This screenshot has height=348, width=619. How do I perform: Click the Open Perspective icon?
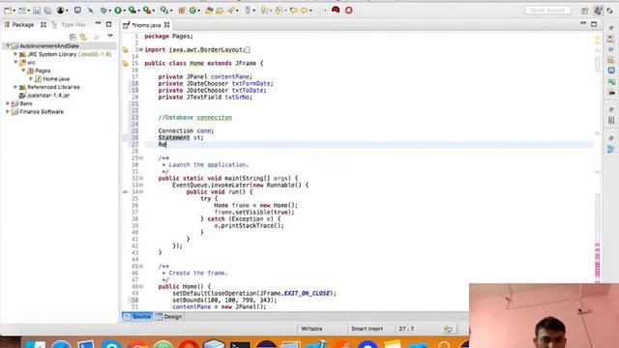584,11
